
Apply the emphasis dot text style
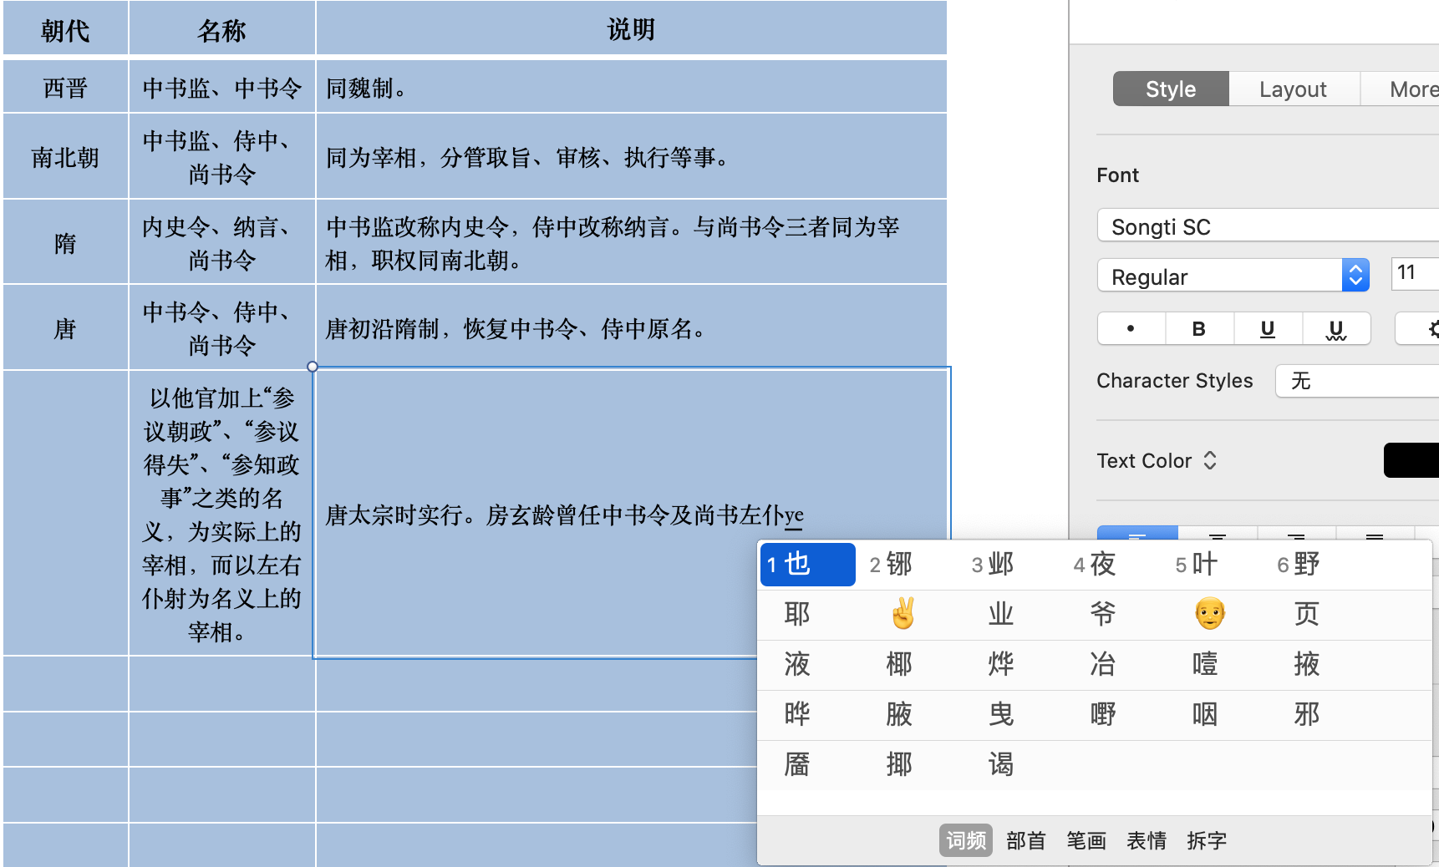tap(1131, 329)
